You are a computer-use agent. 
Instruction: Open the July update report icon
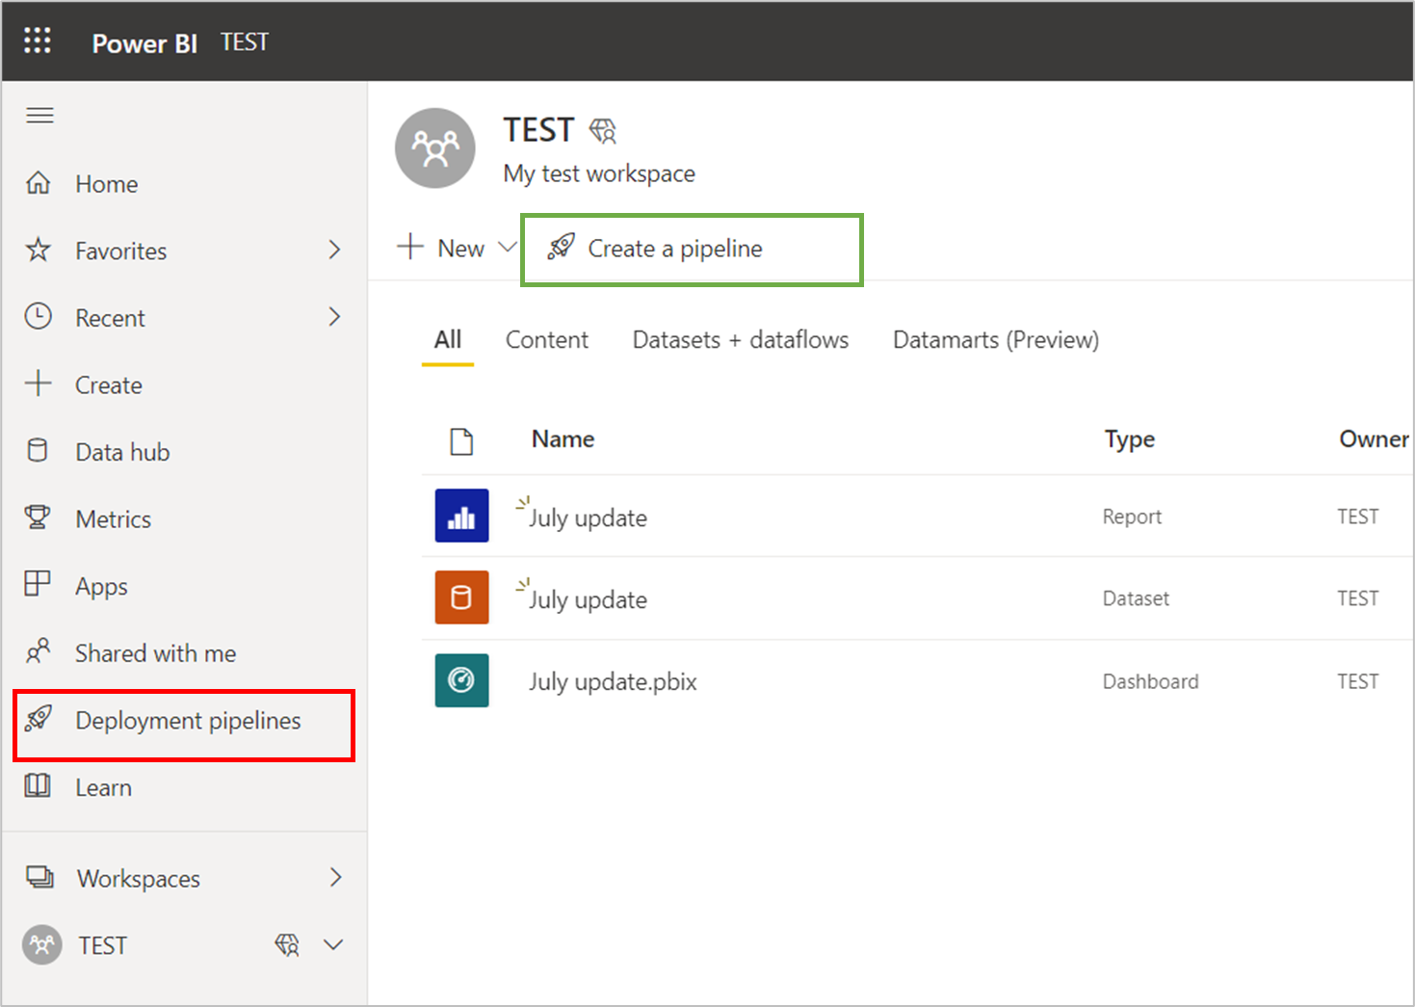[461, 516]
